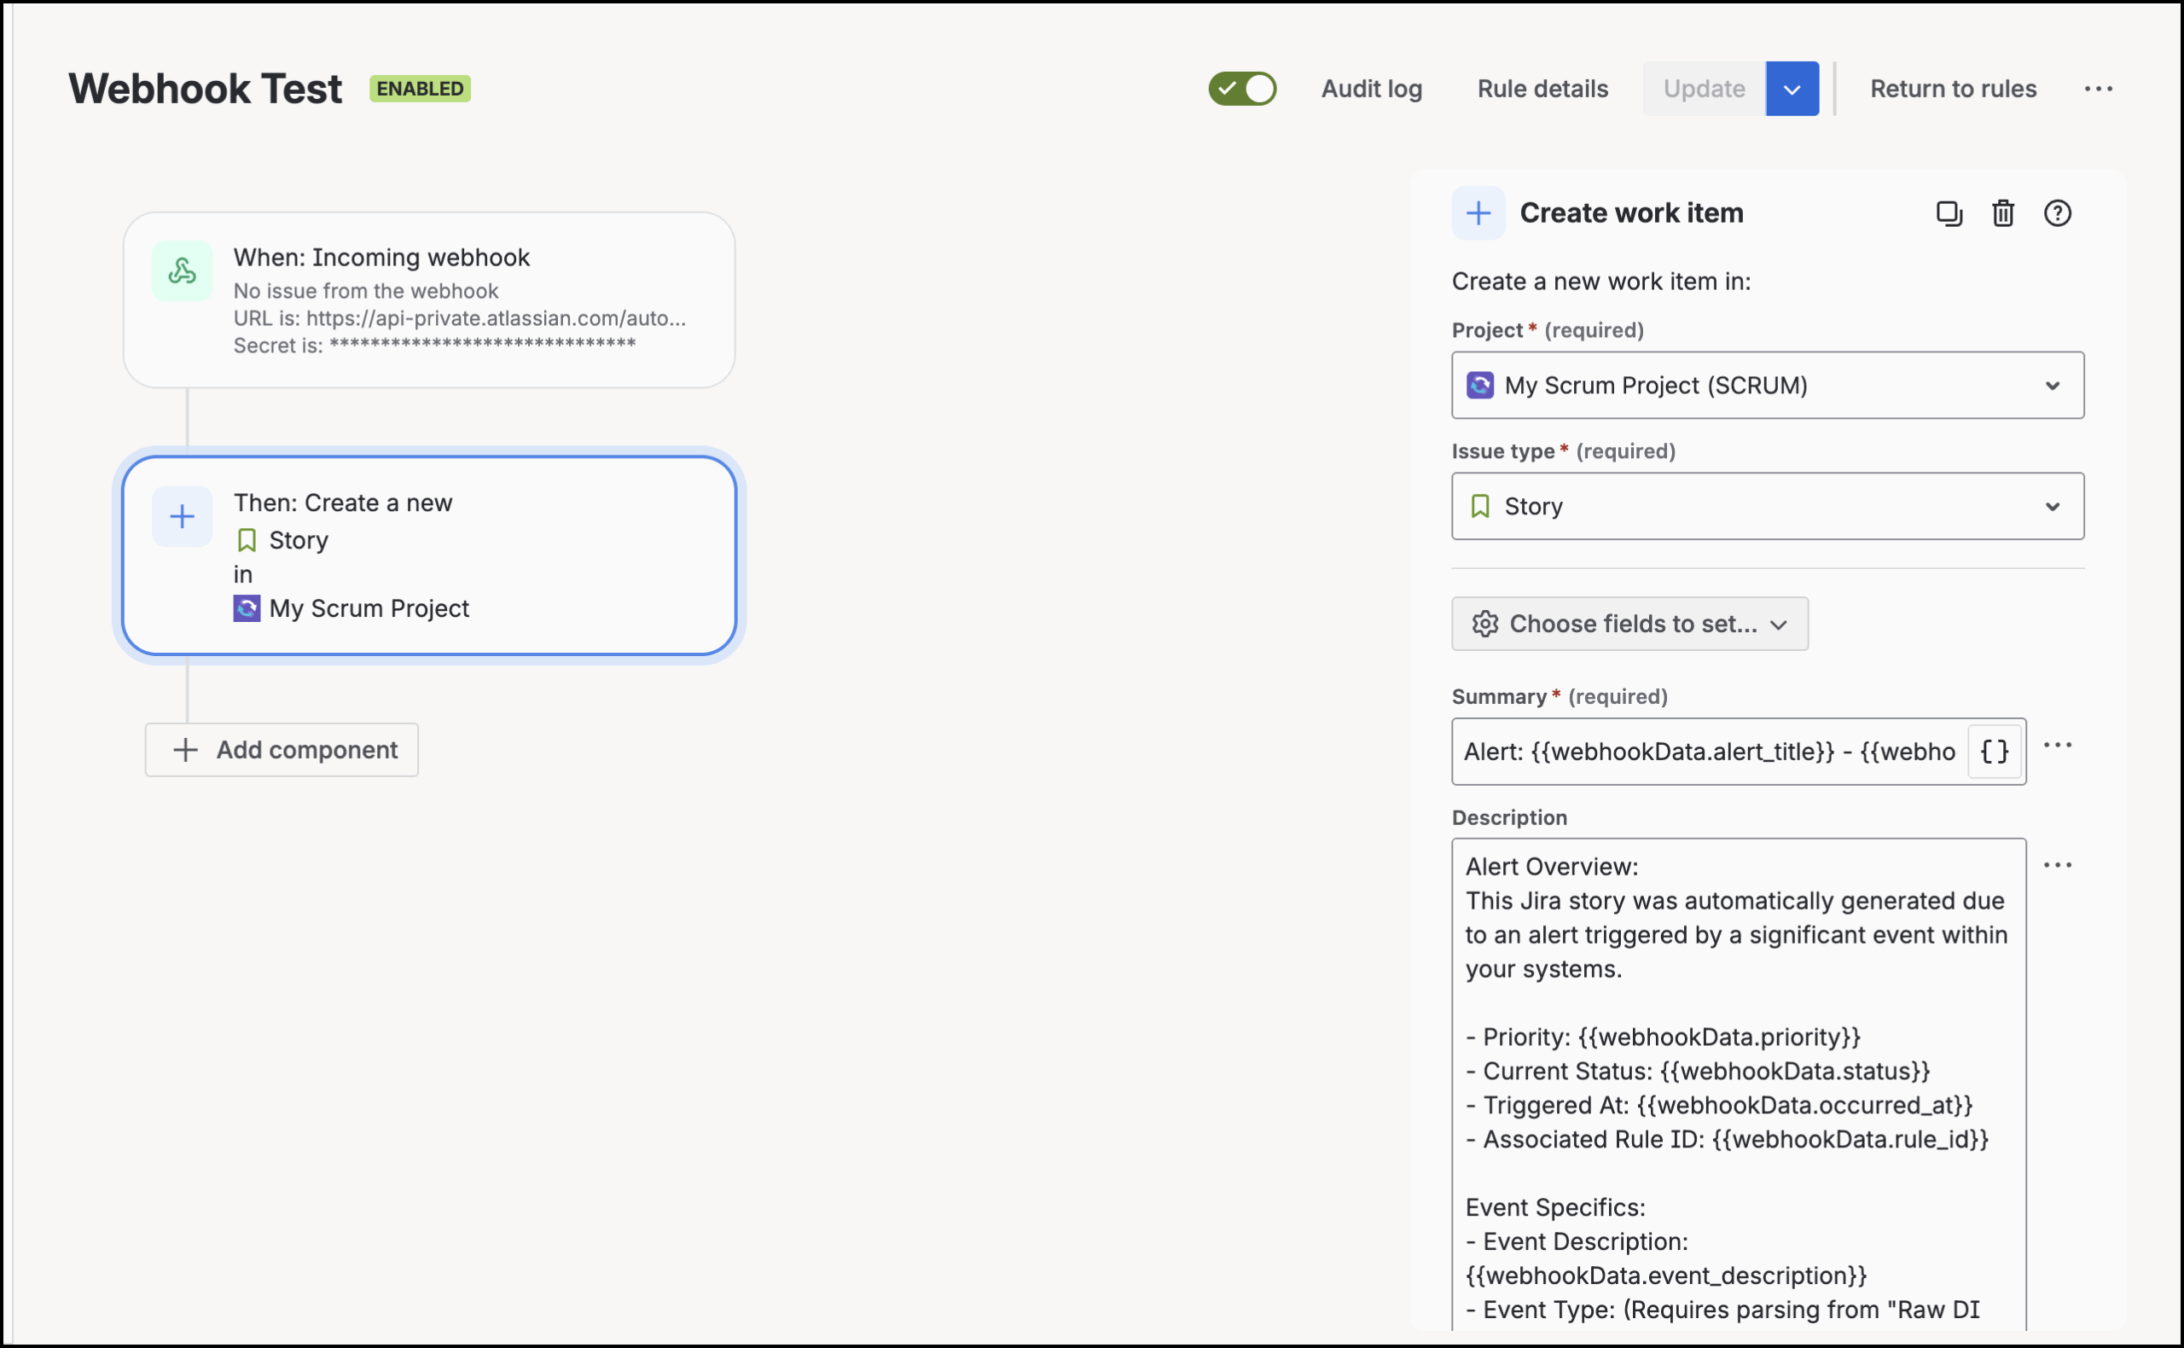Image resolution: width=2184 pixels, height=1348 pixels.
Task: Click inside the Description text area
Action: (x=1739, y=1026)
